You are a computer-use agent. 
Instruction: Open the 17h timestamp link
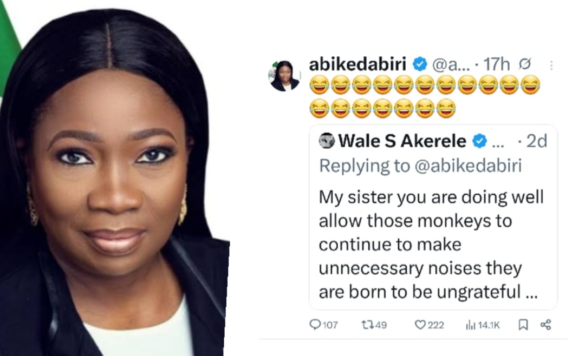tap(497, 65)
